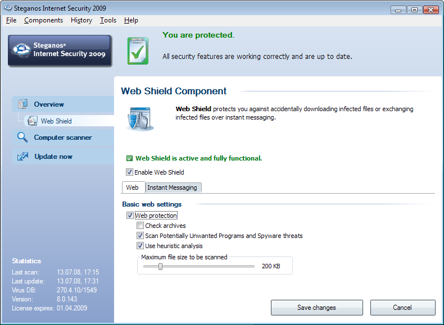The image size is (444, 325).
Task: Click the Update now label
Action: point(53,157)
